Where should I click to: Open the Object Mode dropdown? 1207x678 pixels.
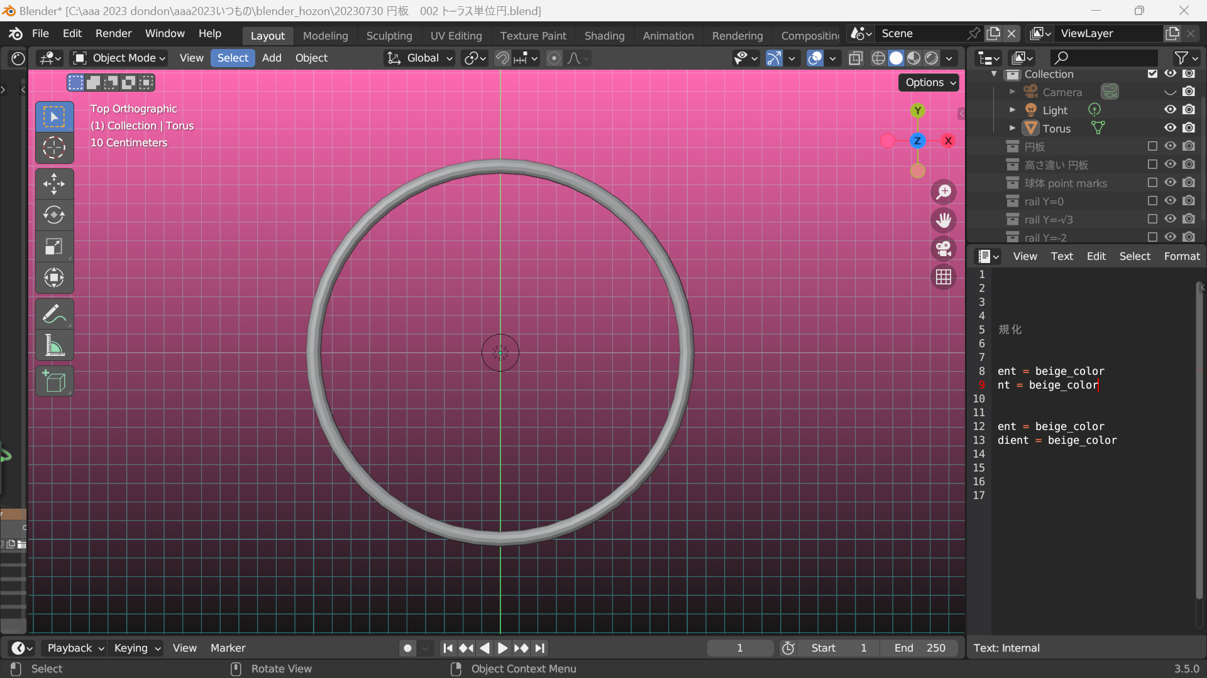click(x=119, y=58)
